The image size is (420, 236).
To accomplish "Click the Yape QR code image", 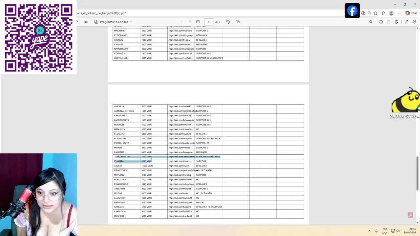I will (39, 37).
